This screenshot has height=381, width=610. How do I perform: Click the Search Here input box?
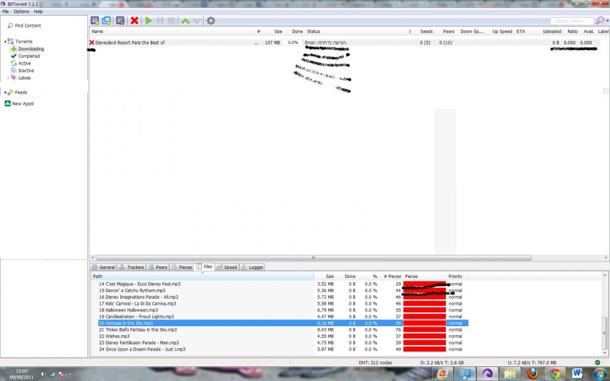point(572,21)
